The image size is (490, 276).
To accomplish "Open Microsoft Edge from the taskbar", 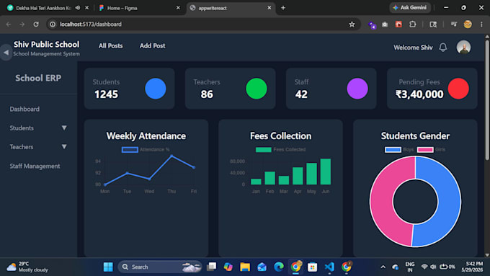I will point(279,267).
